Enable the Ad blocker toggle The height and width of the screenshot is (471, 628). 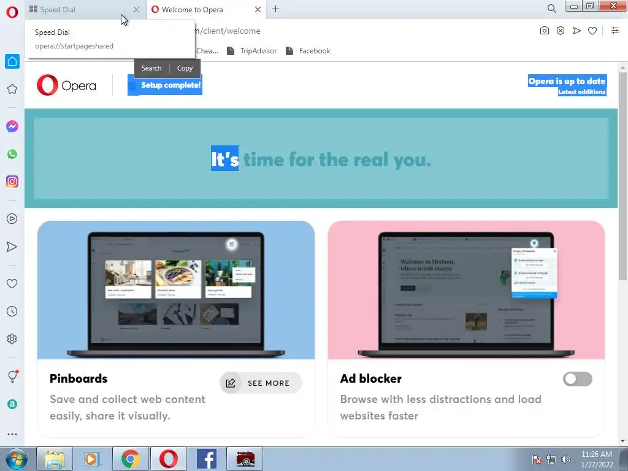tap(578, 379)
